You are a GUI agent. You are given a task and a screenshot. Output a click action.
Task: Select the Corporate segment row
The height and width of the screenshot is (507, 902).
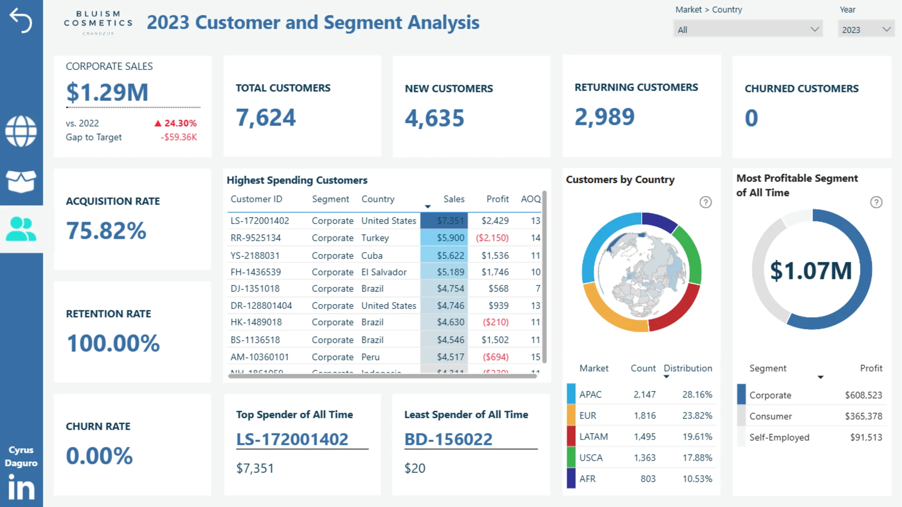(811, 395)
